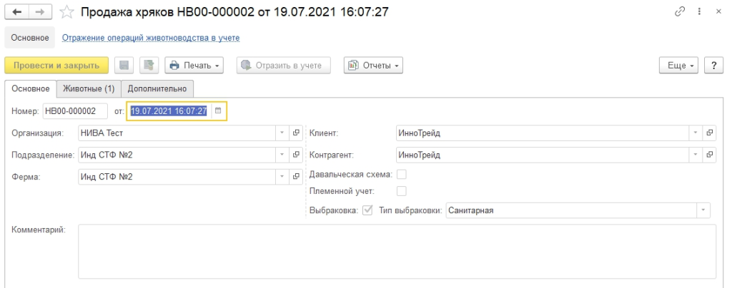The image size is (732, 288).
Task: Toggle the Племенной учет checkbox
Action: coord(401,190)
